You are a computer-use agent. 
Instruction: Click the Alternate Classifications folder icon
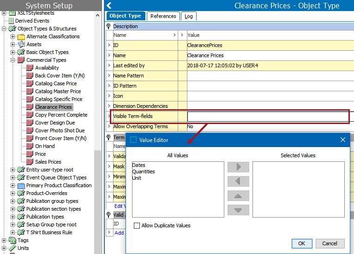click(21, 37)
